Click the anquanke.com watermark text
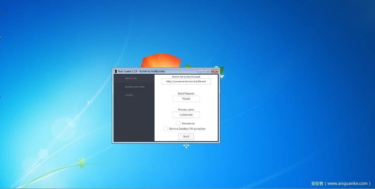This screenshot has width=375, height=189. (x=341, y=183)
